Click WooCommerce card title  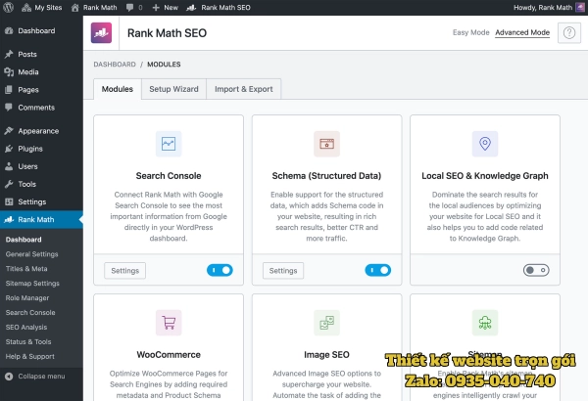[169, 355]
